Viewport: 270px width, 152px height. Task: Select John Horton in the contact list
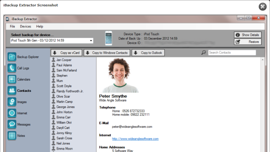click(x=64, y=112)
